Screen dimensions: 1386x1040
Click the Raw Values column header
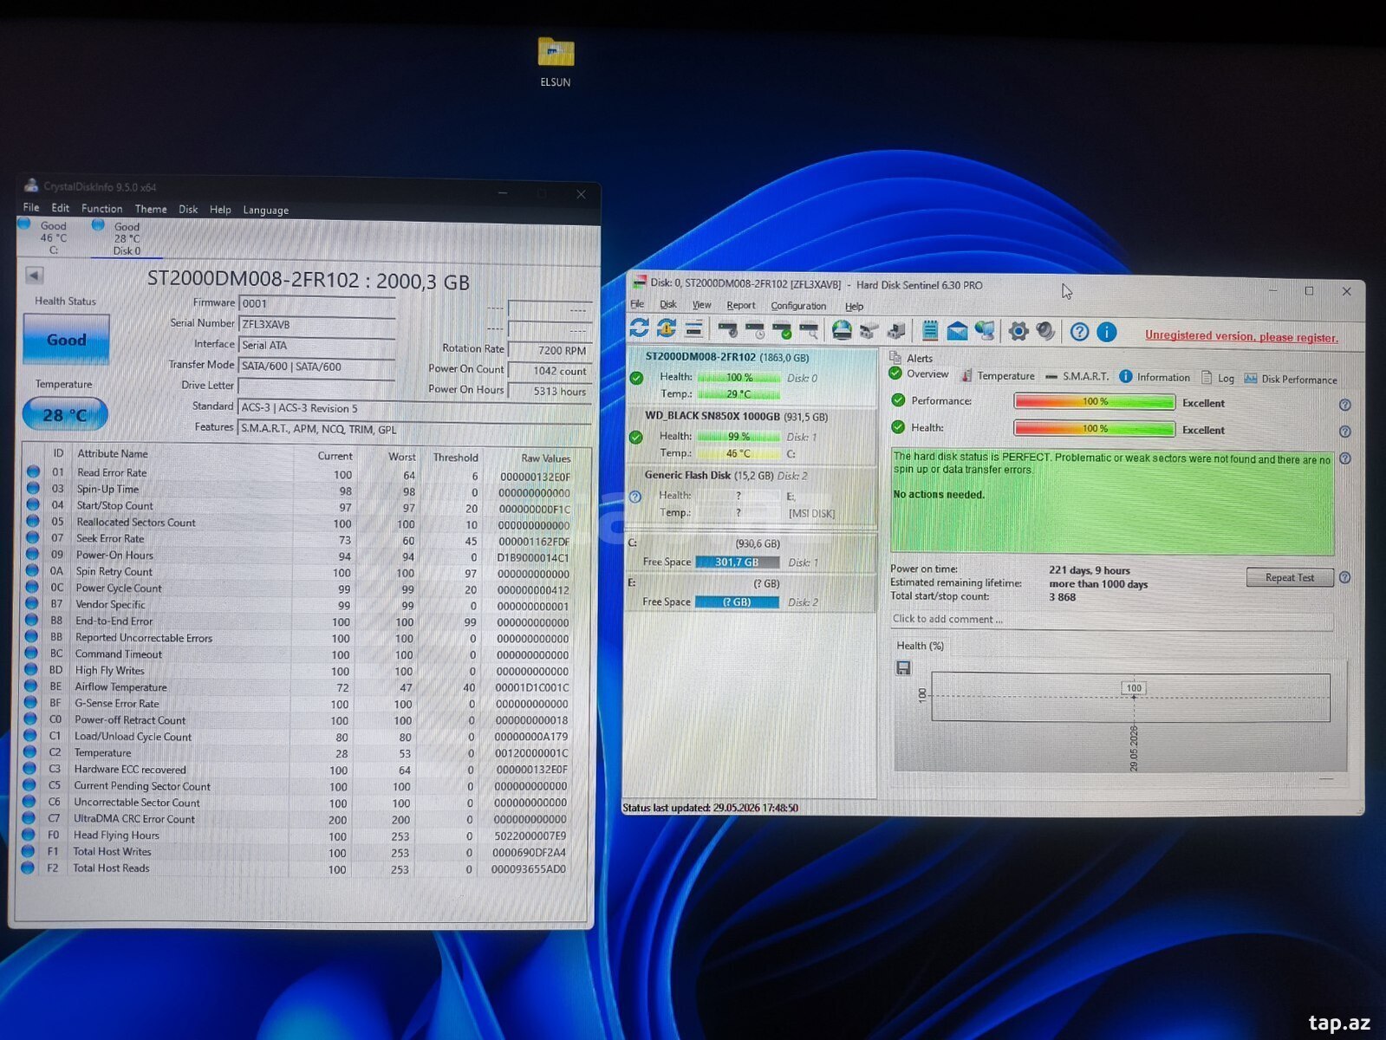[546, 458]
